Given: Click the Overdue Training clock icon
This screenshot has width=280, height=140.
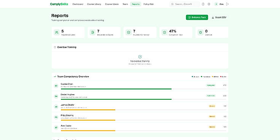Looking at the screenshot, I should coord(55,47).
